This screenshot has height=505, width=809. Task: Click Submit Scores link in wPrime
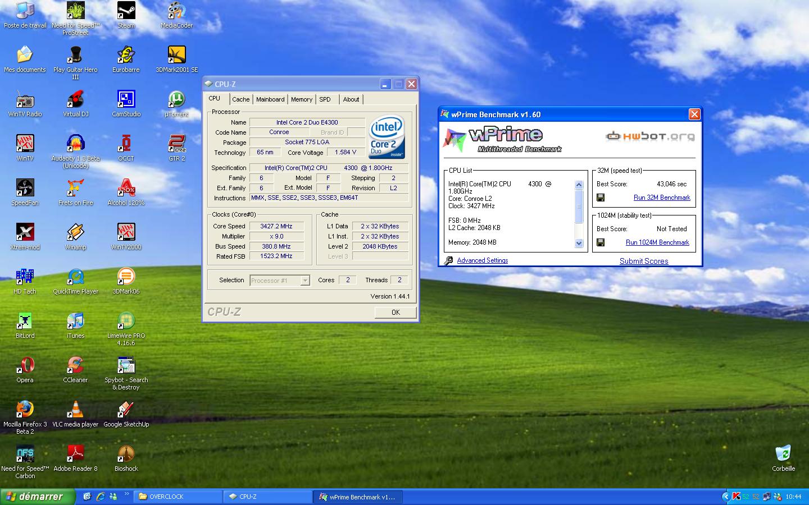pos(644,261)
